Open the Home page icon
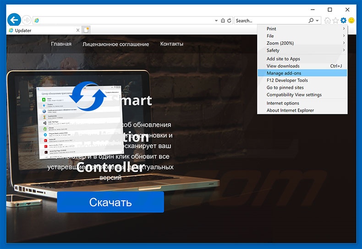This screenshot has height=249, width=362. (327, 21)
